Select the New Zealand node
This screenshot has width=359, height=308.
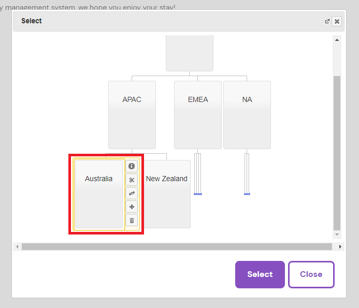coord(167,194)
